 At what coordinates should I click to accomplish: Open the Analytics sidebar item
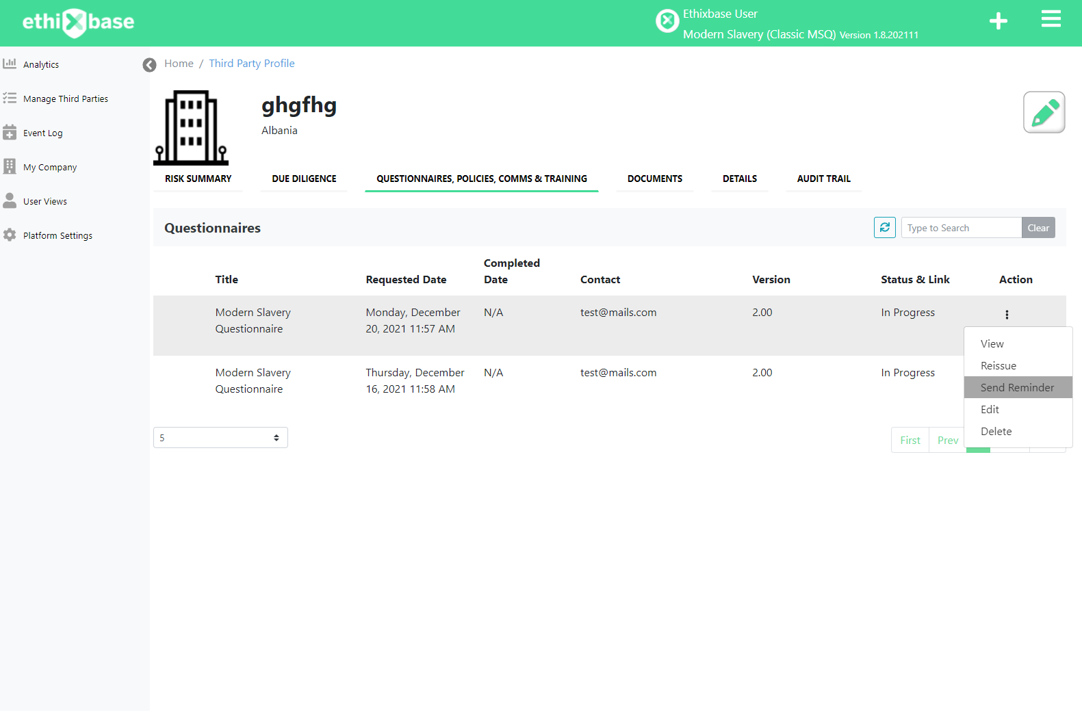[x=41, y=64]
